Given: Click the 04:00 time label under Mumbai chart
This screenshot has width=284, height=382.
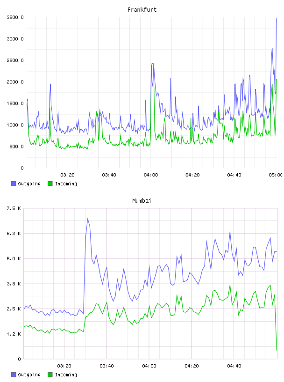Looking at the screenshot, I should point(149,366).
